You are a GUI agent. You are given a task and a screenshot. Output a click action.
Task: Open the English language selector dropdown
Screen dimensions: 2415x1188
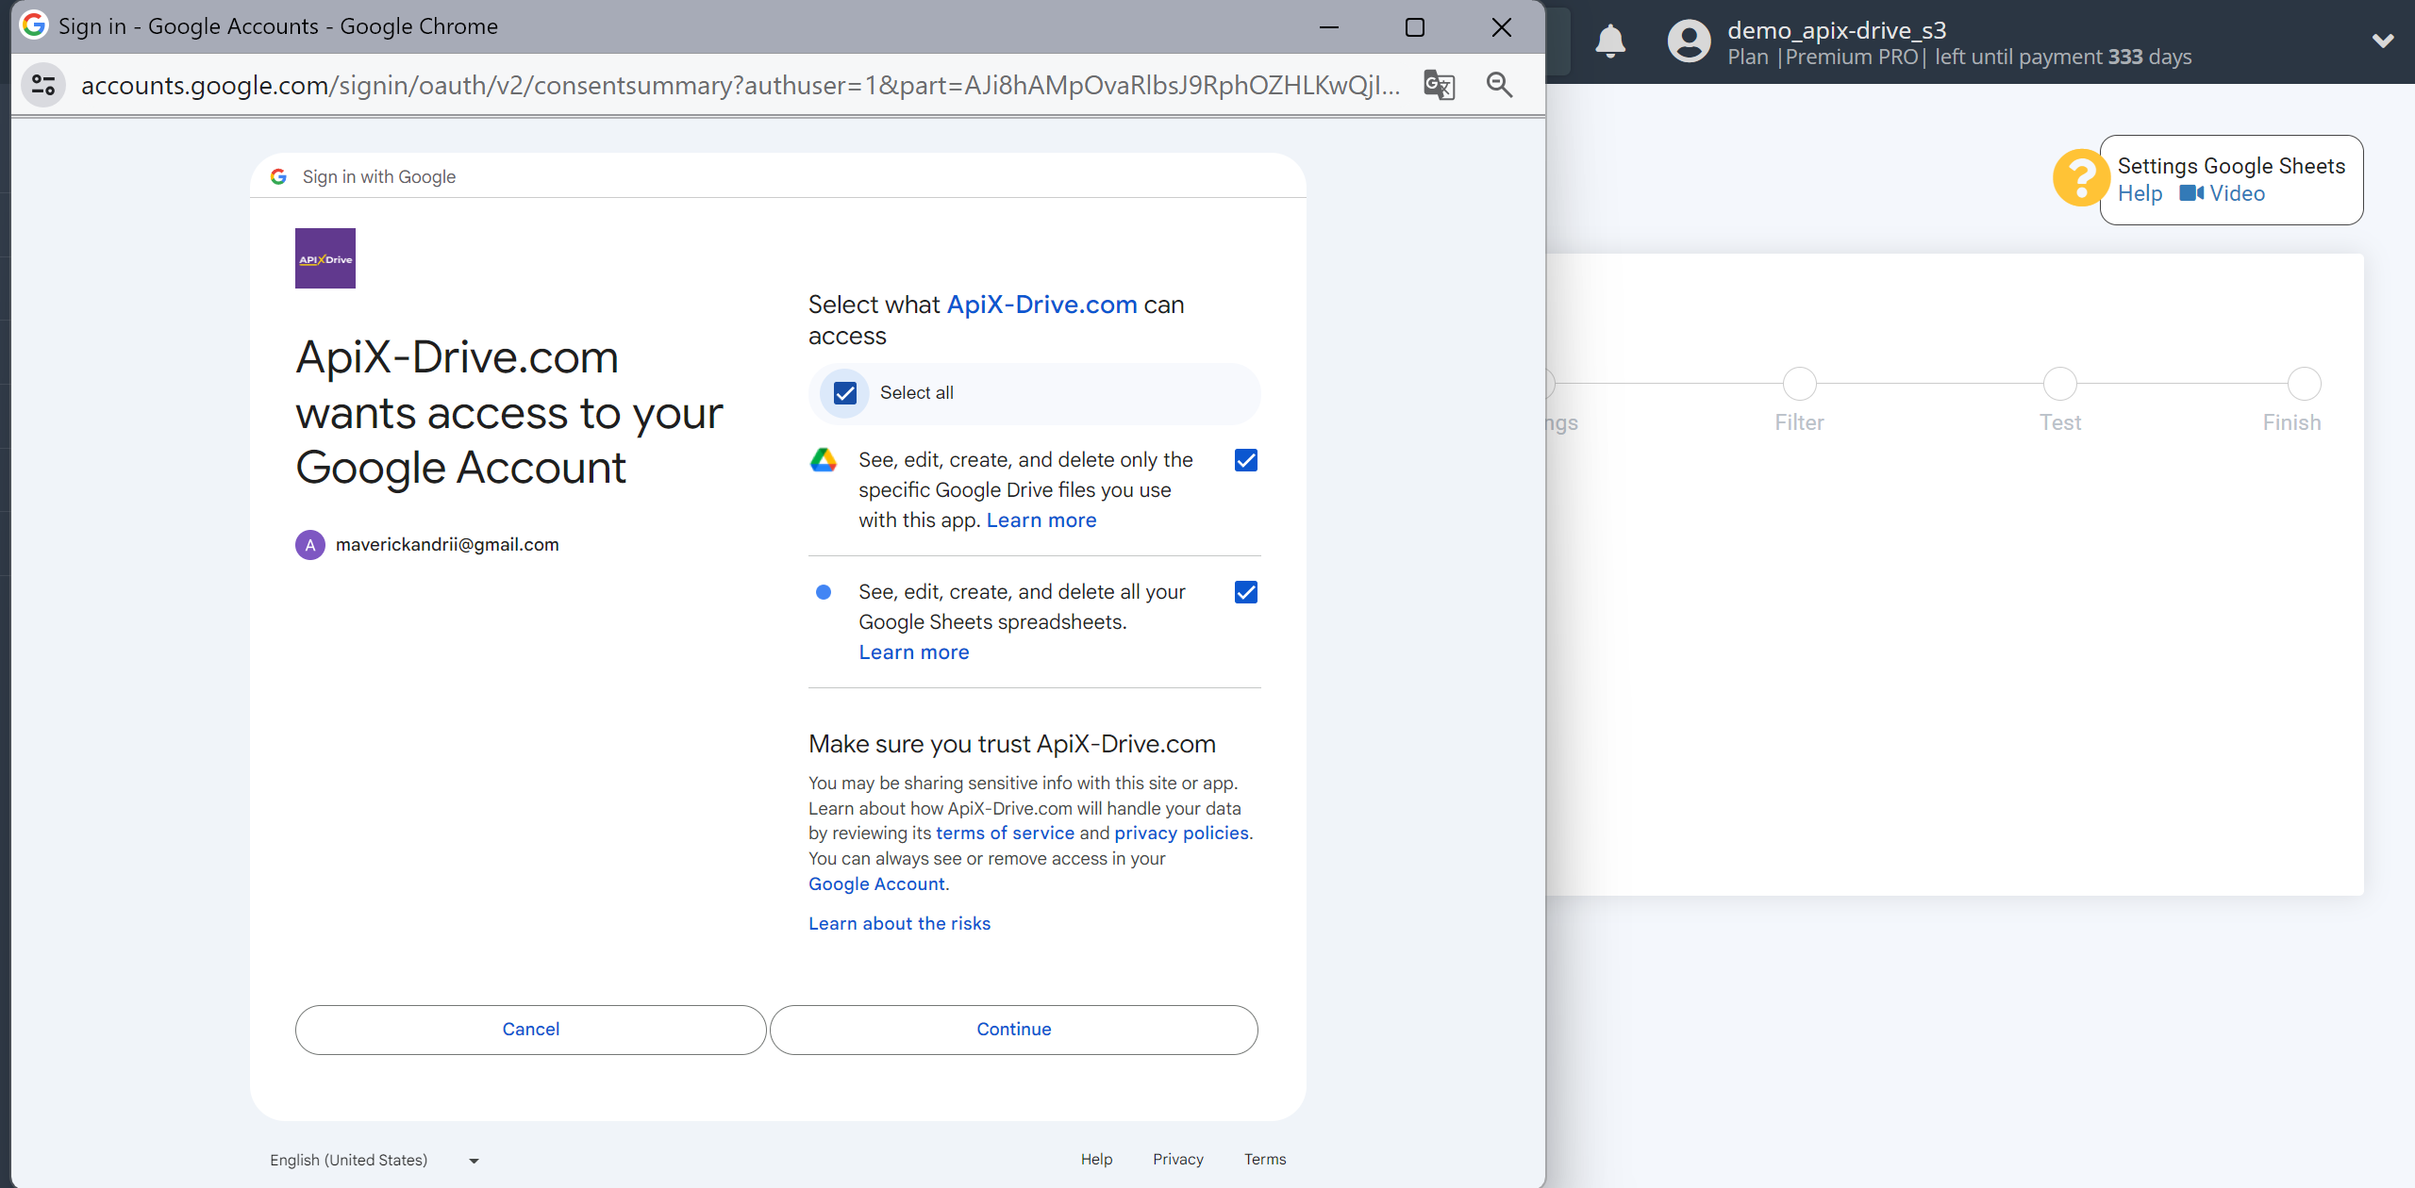tap(375, 1159)
